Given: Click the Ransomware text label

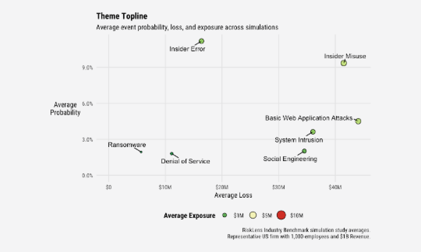Looking at the screenshot, I should [127, 145].
